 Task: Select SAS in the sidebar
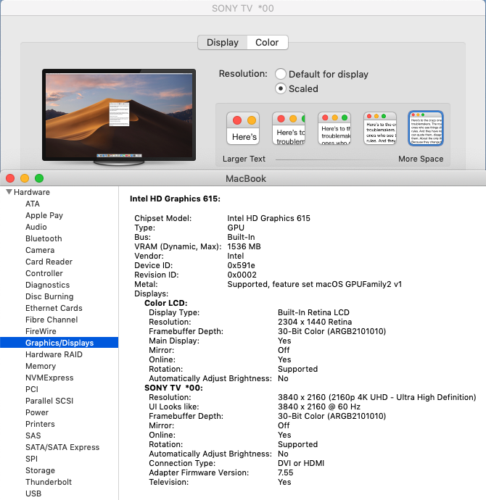click(x=33, y=436)
